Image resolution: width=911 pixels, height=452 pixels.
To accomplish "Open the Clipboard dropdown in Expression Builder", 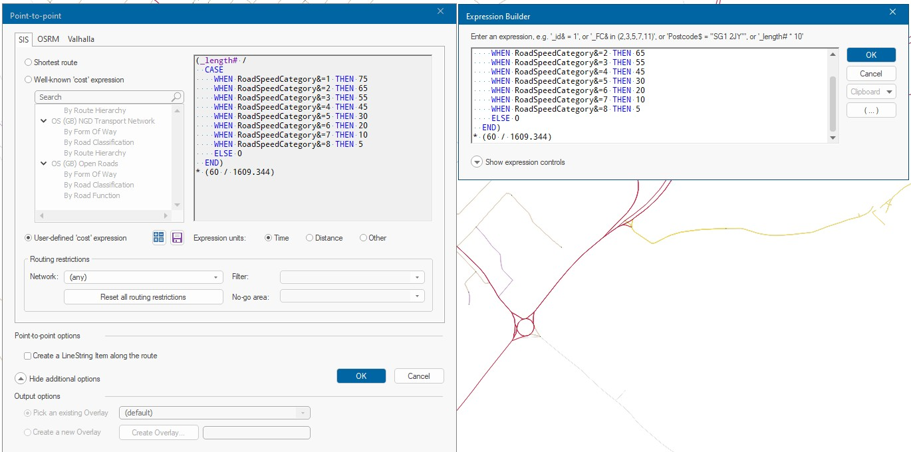I will pyautogui.click(x=871, y=92).
